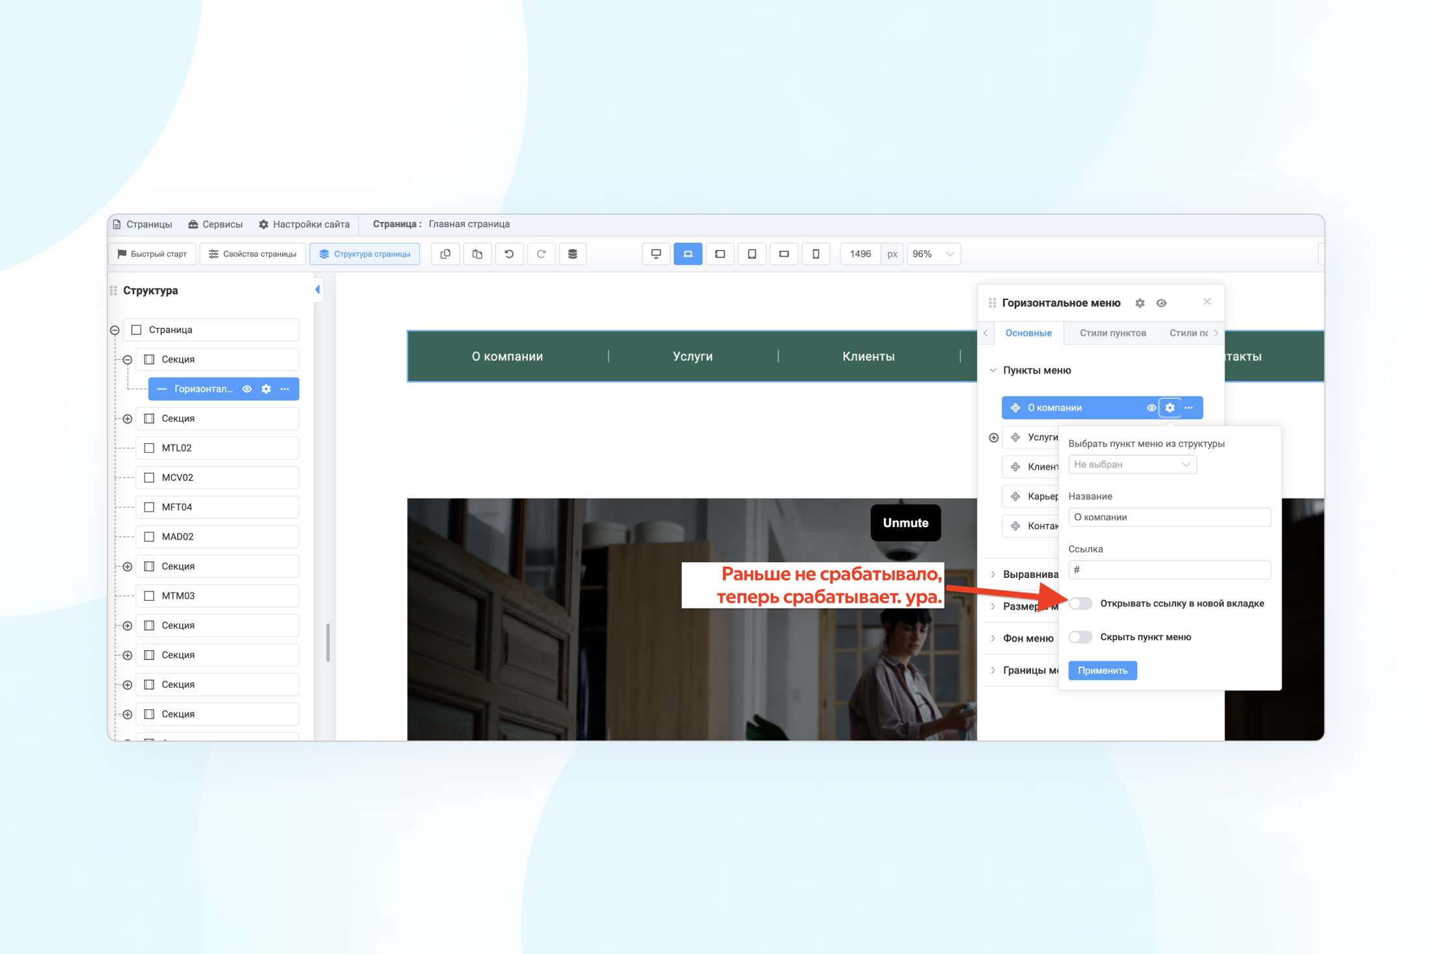
Task: Open more options of Горизонтал... tree item
Action: click(x=285, y=389)
